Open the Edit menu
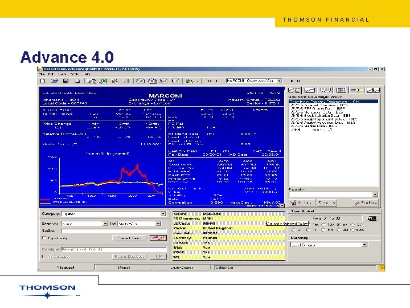 [x=51, y=75]
